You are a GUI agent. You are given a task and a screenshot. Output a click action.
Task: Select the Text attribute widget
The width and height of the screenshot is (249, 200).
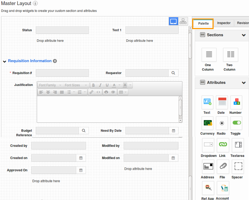[x=207, y=102]
